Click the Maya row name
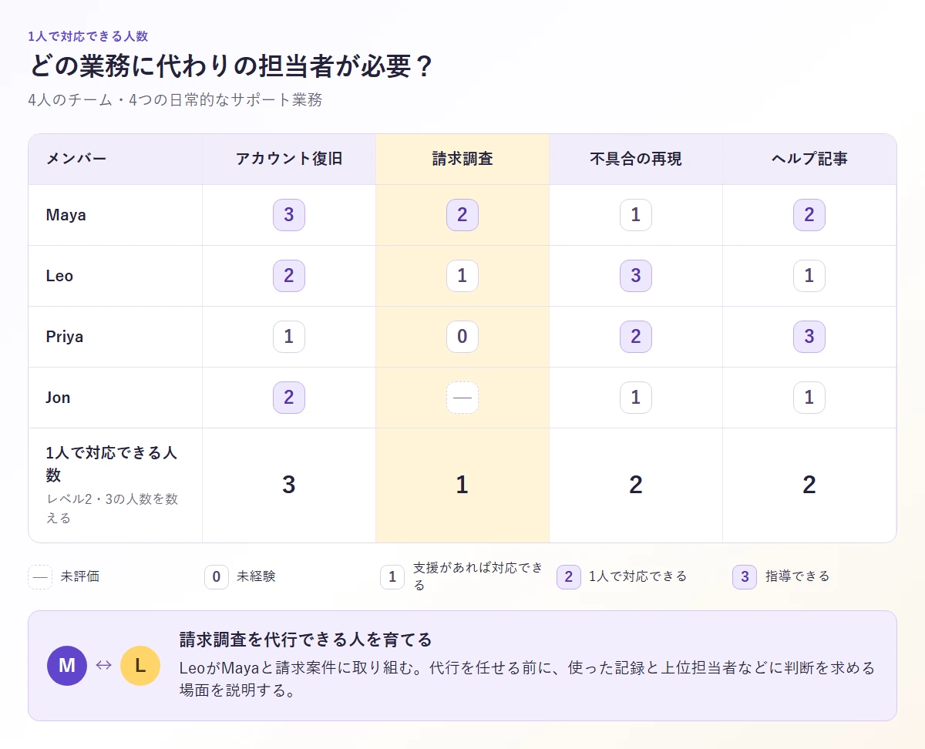This screenshot has height=749, width=925. click(66, 215)
